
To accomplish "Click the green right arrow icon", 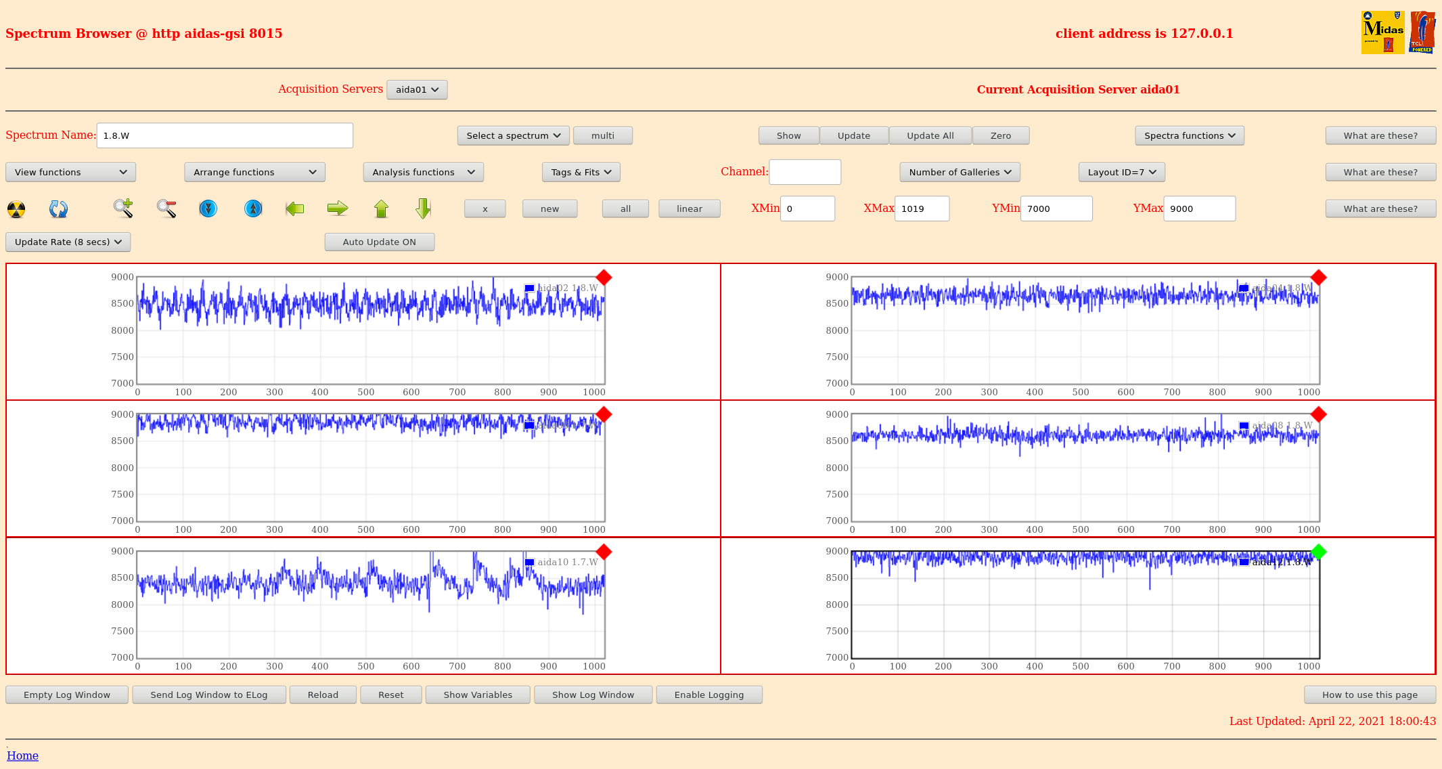I will (x=337, y=208).
